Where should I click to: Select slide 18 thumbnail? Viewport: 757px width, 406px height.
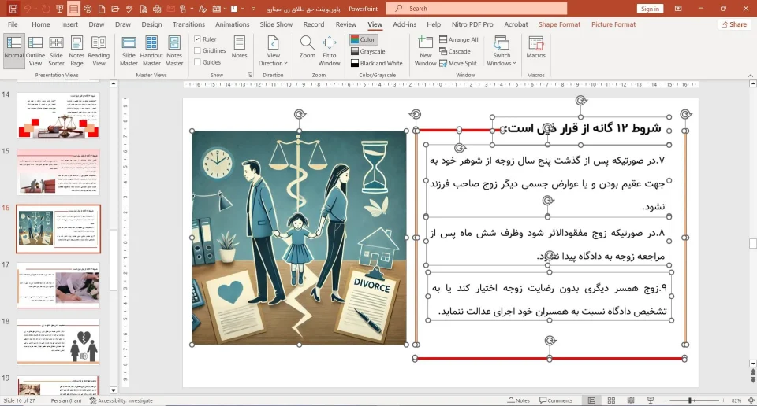58,342
